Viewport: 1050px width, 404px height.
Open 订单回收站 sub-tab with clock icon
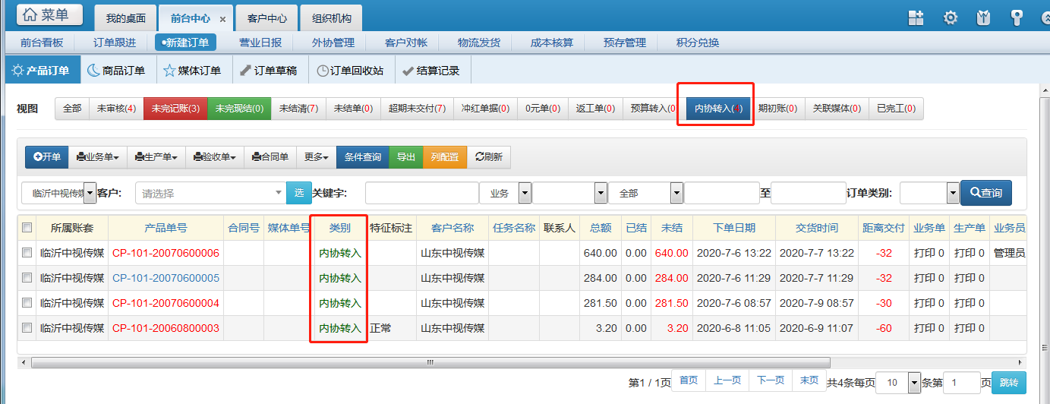point(350,71)
